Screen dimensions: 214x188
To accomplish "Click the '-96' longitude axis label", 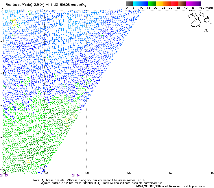I will [x=128, y=173].
